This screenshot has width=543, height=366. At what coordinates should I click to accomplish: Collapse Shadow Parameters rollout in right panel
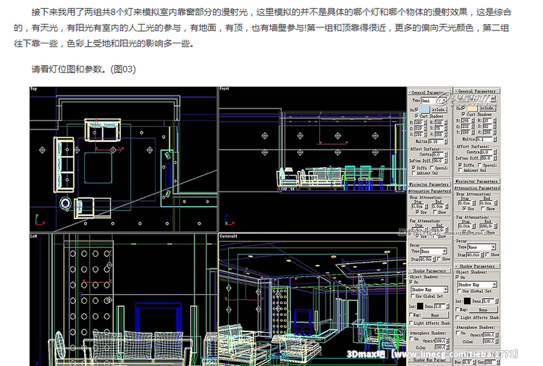coord(477,266)
